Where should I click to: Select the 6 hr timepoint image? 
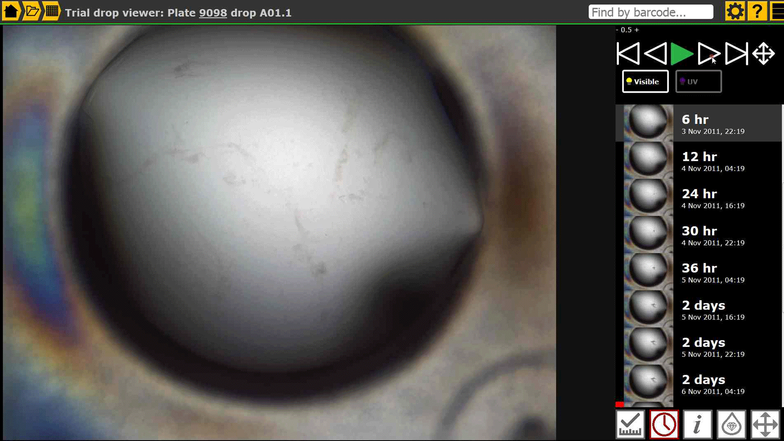[x=699, y=123]
